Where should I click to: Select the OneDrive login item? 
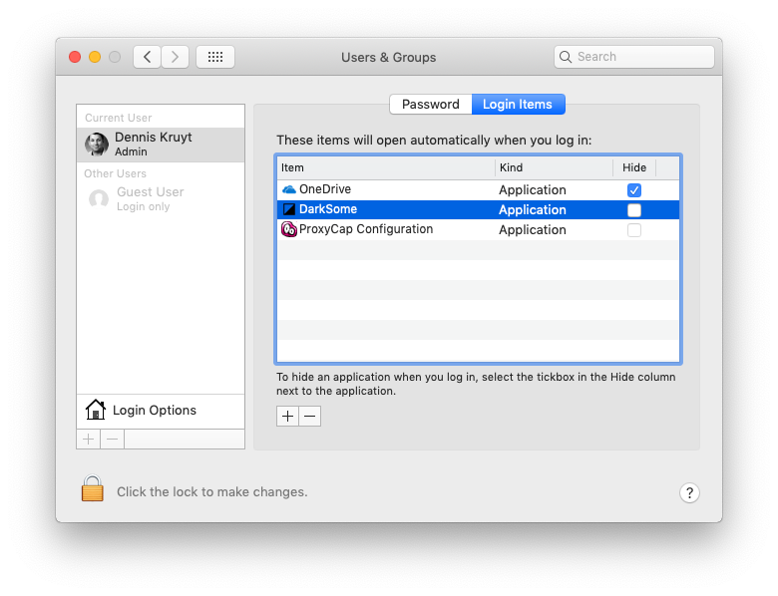pyautogui.click(x=479, y=190)
